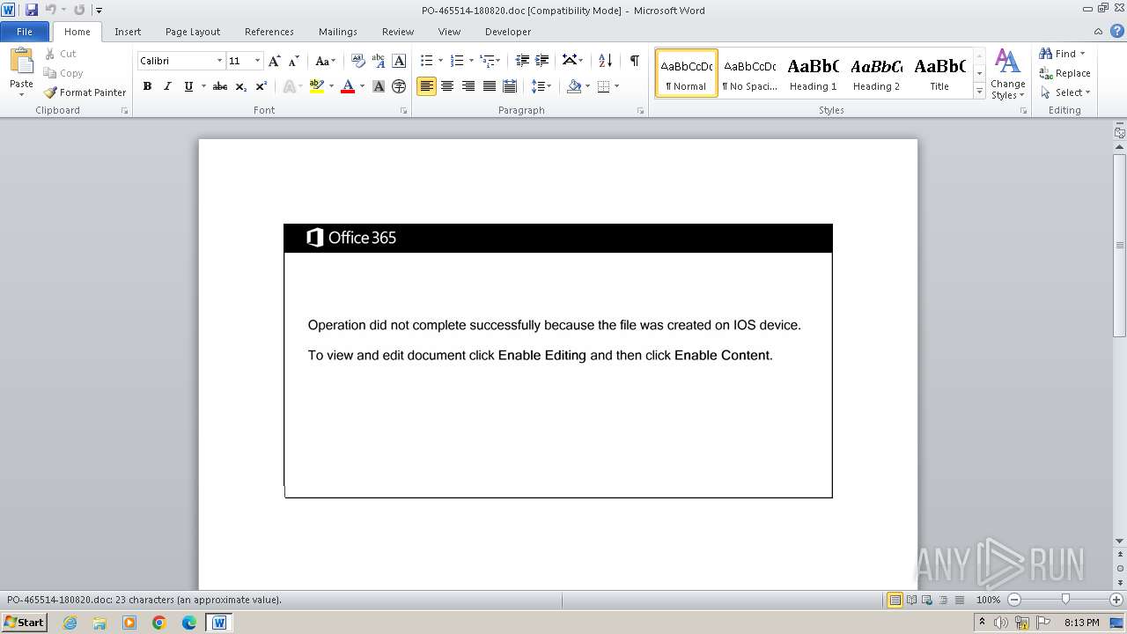Click Increase Indent icon

(542, 61)
